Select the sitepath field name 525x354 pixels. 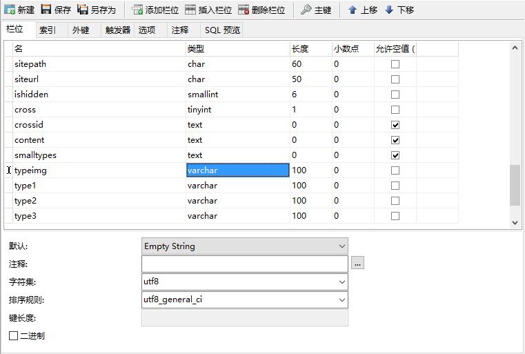coord(30,64)
